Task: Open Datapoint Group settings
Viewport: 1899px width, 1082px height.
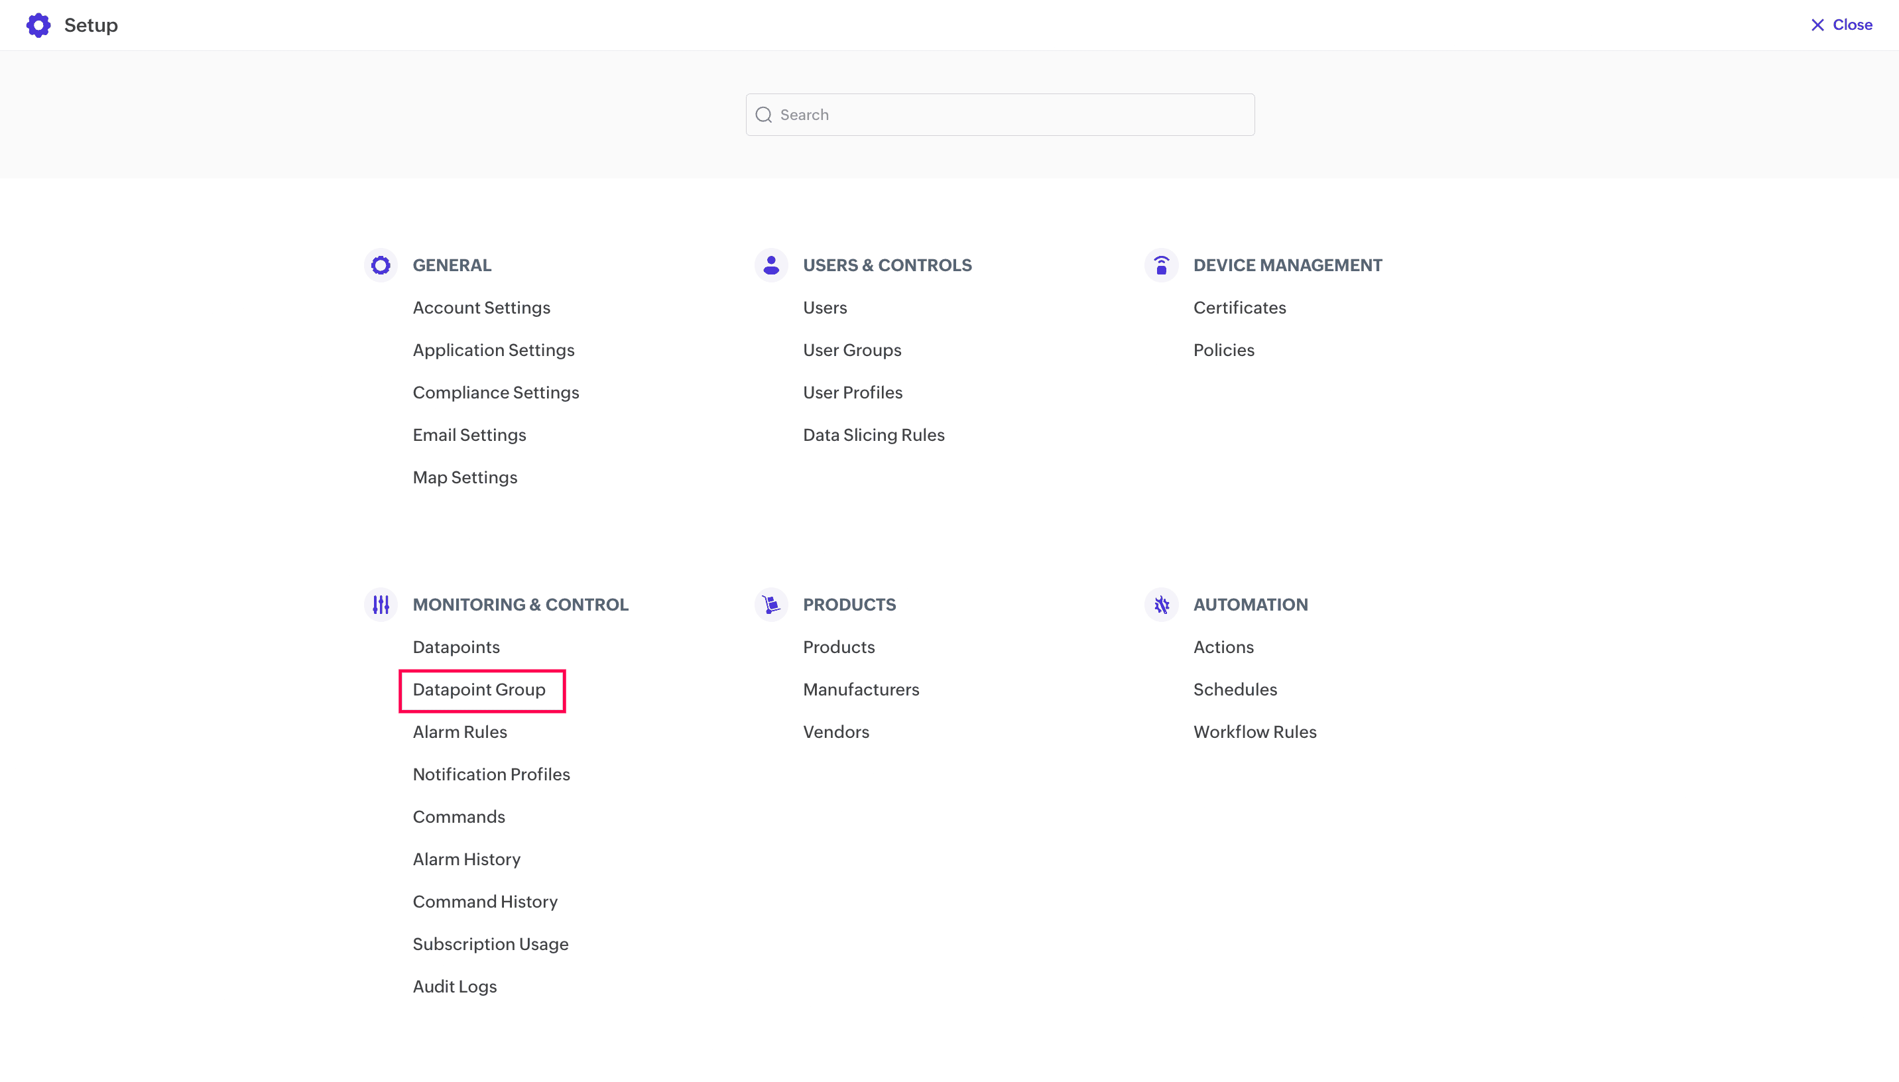Action: [x=479, y=690]
